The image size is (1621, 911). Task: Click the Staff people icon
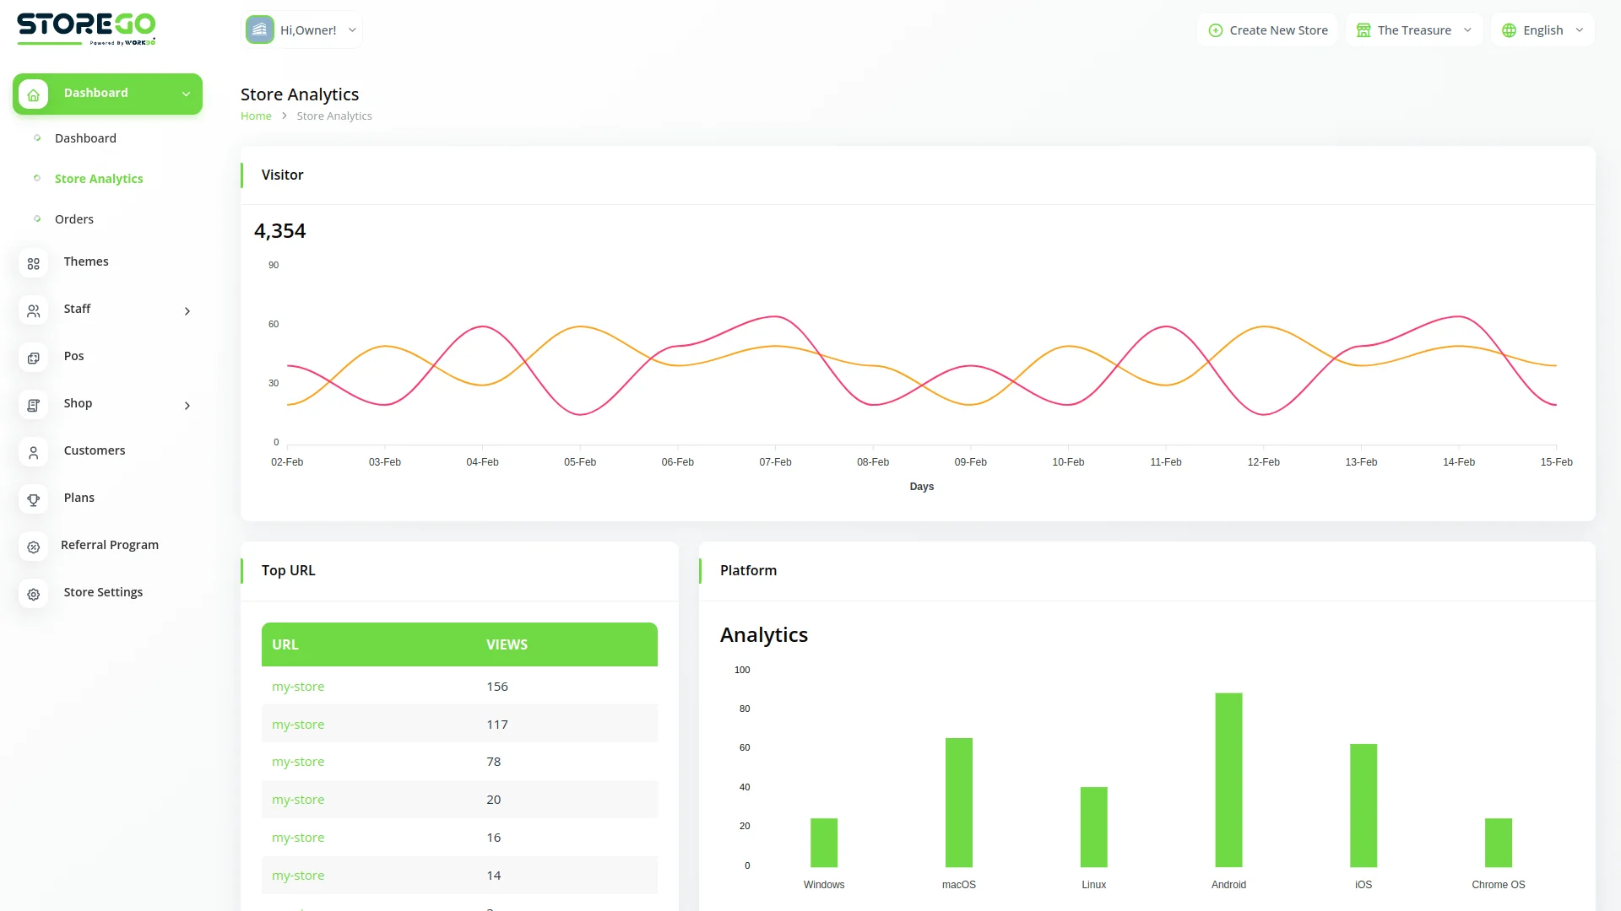[x=33, y=311]
